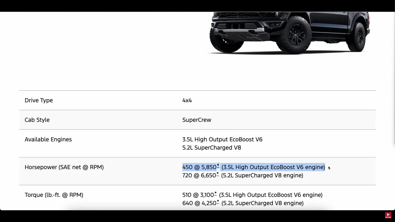395x222 pixels.
Task: Open footnote asterisk after 640 @ 4,250
Action: [218, 202]
